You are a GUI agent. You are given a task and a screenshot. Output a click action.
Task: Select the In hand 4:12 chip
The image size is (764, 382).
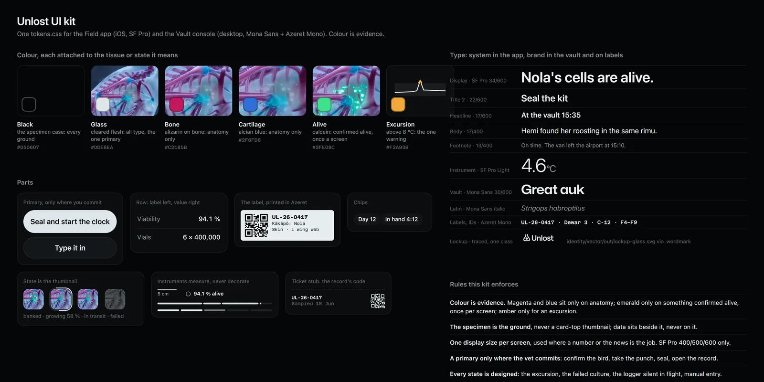pos(402,219)
